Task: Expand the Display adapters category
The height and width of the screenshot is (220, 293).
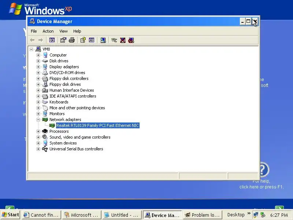Action: [38, 67]
